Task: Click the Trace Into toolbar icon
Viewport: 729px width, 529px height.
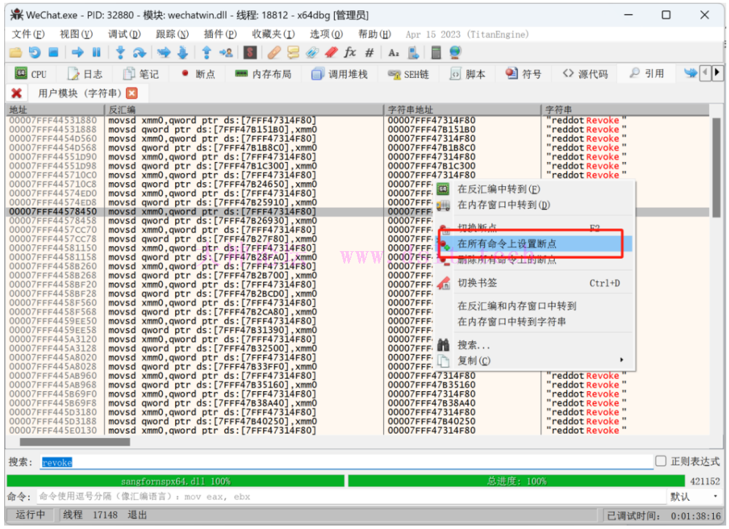Action: (x=164, y=52)
